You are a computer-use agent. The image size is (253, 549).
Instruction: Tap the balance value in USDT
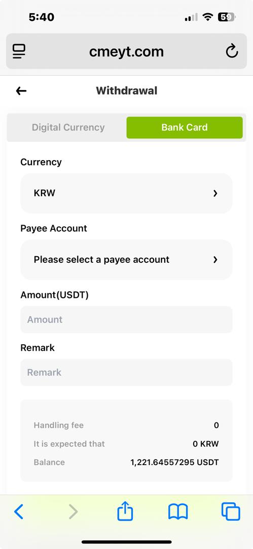pyautogui.click(x=175, y=462)
